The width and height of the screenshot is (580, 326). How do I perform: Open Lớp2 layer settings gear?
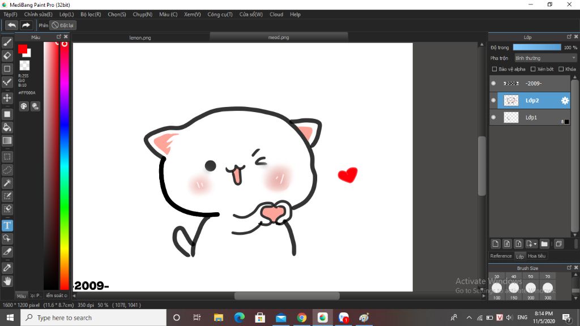click(565, 101)
